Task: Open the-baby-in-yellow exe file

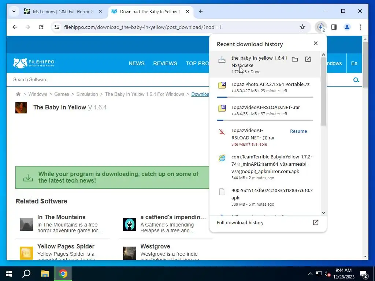Action: pyautogui.click(x=308, y=59)
